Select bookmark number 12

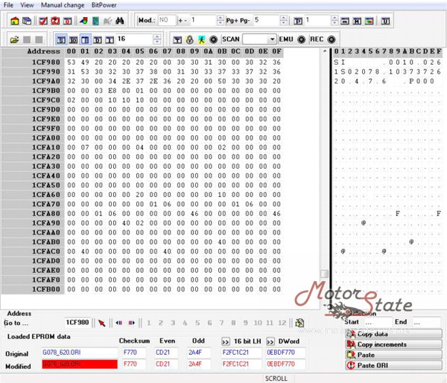[x=282, y=323]
